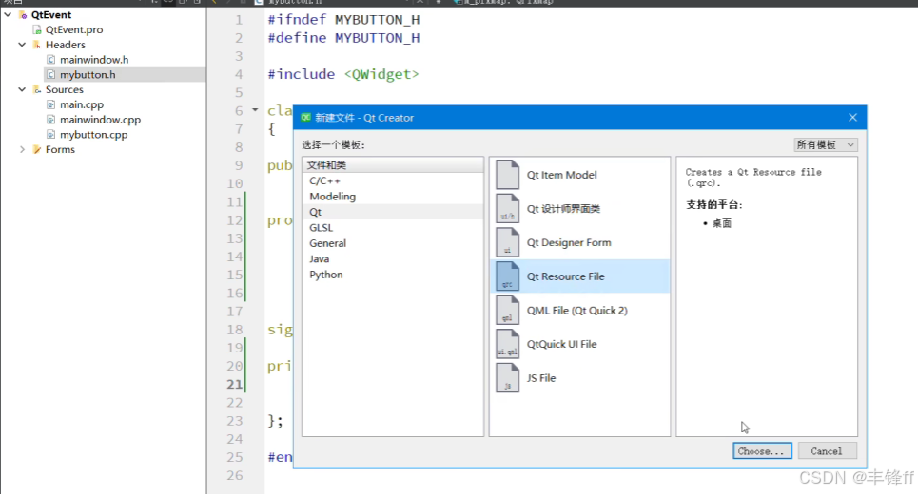The width and height of the screenshot is (918, 494).
Task: Click the main.cpp file icon
Action: point(51,104)
